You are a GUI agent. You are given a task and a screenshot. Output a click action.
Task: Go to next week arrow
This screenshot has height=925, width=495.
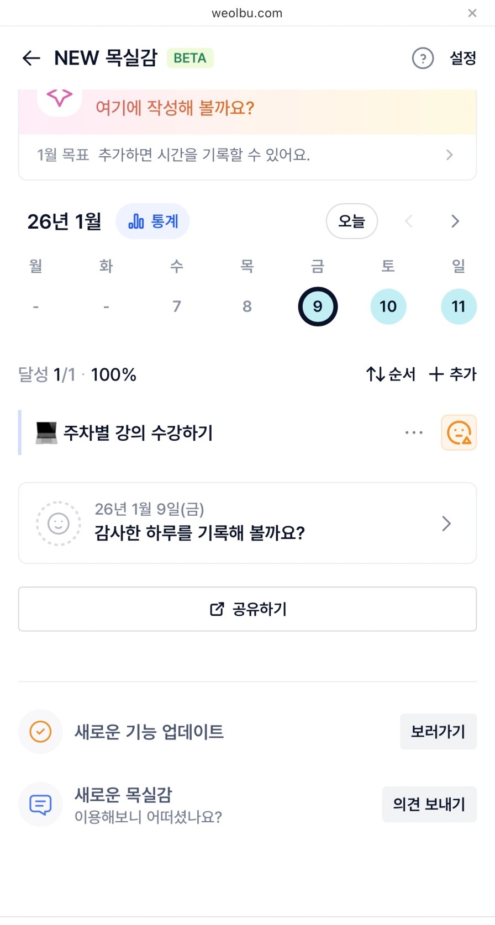455,221
